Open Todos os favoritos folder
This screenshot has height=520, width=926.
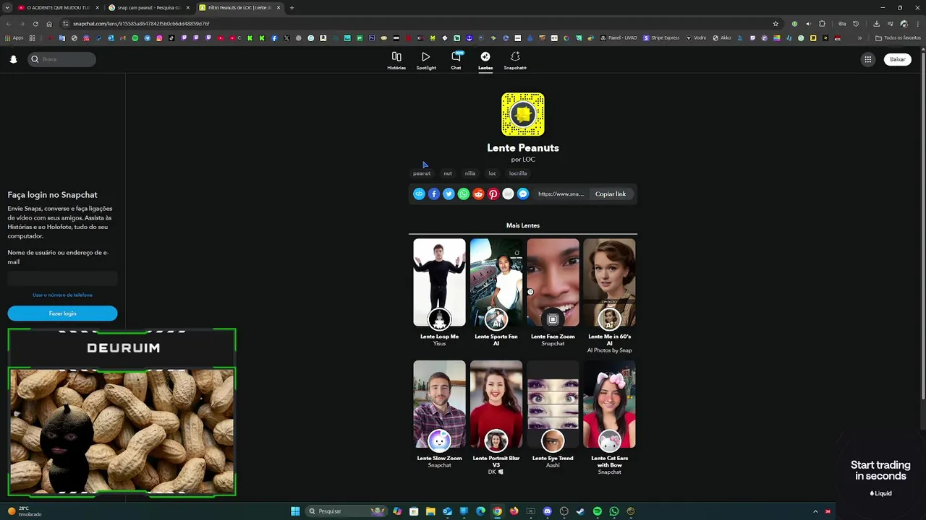pos(898,38)
